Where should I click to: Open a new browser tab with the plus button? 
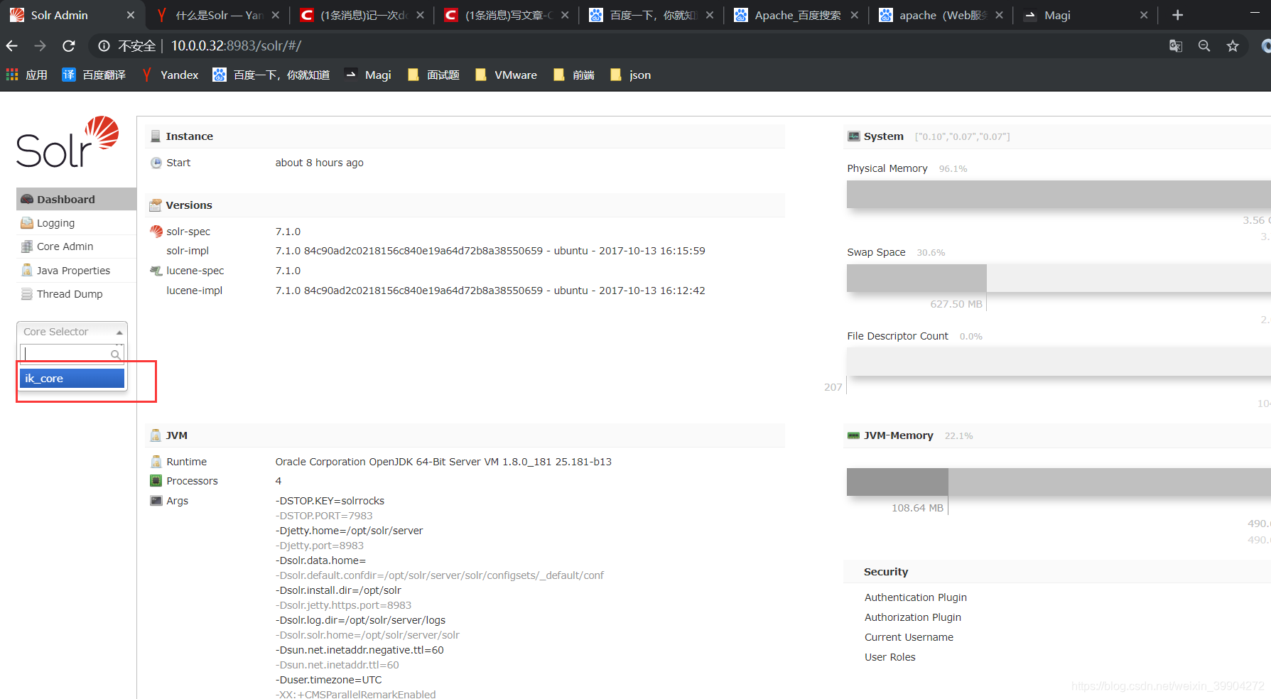[x=1177, y=14]
